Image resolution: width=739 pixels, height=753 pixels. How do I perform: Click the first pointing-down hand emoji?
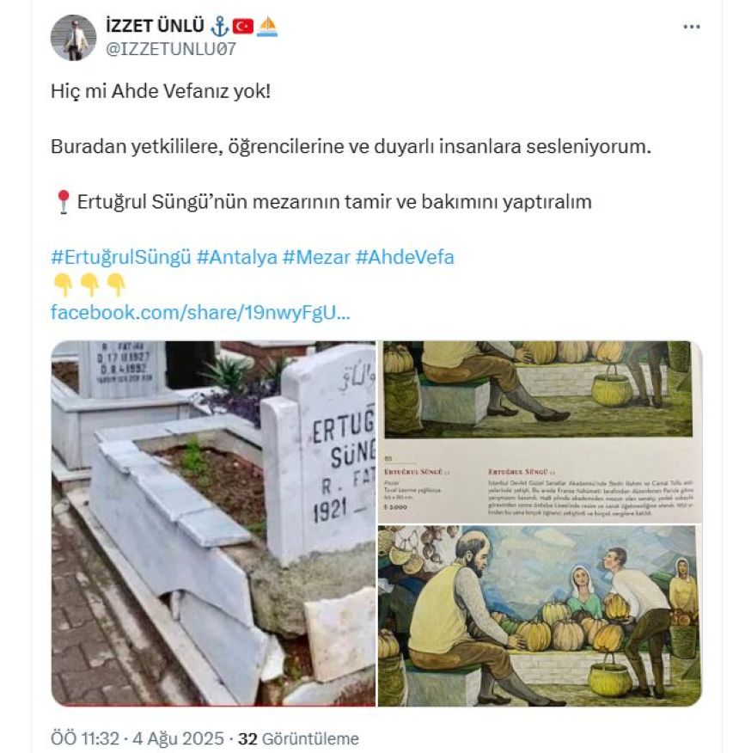64,285
